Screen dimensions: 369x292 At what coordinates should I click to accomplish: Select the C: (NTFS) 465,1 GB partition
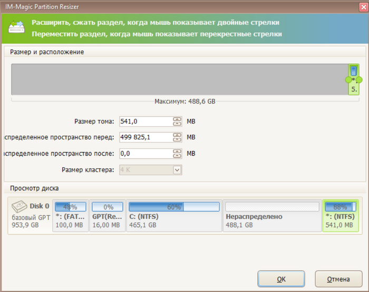click(x=174, y=216)
